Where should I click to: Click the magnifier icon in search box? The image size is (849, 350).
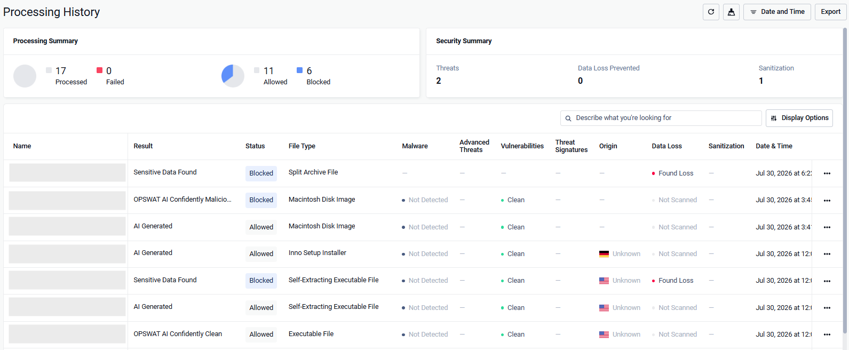pyautogui.click(x=568, y=118)
